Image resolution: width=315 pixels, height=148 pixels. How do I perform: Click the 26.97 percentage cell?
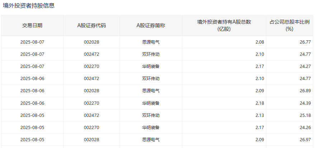pos(305,139)
